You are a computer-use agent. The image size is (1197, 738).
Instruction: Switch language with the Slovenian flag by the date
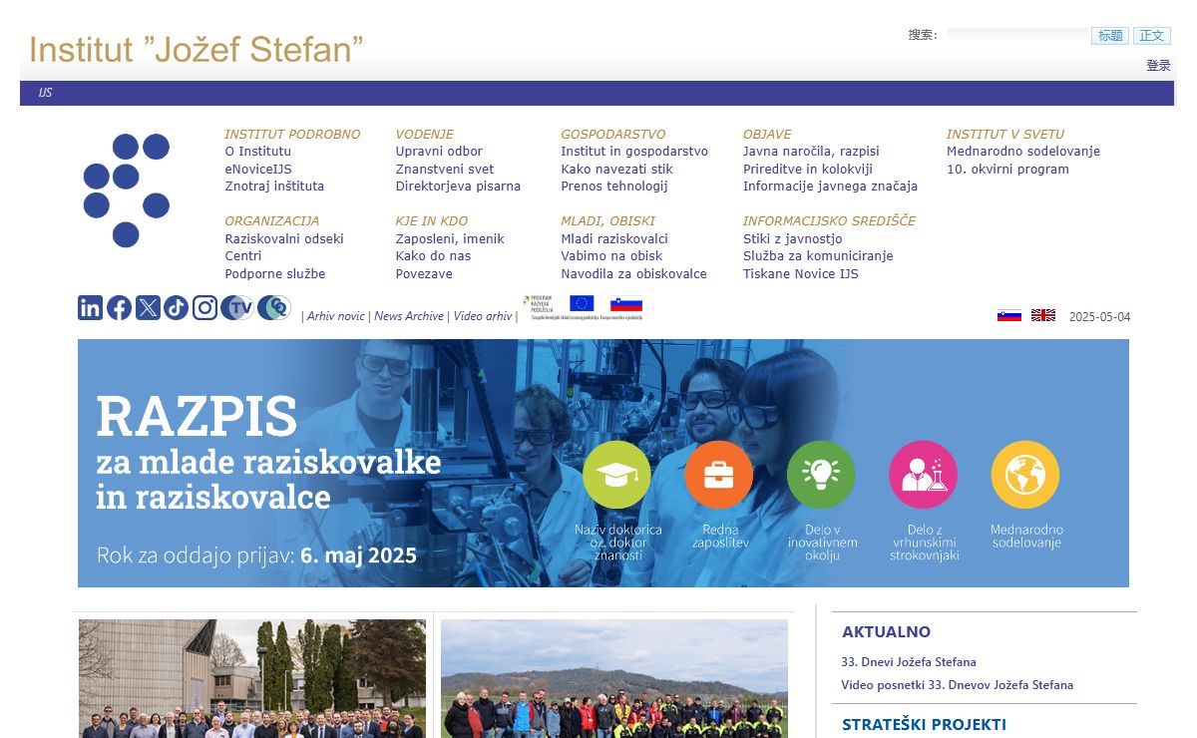coord(1009,315)
